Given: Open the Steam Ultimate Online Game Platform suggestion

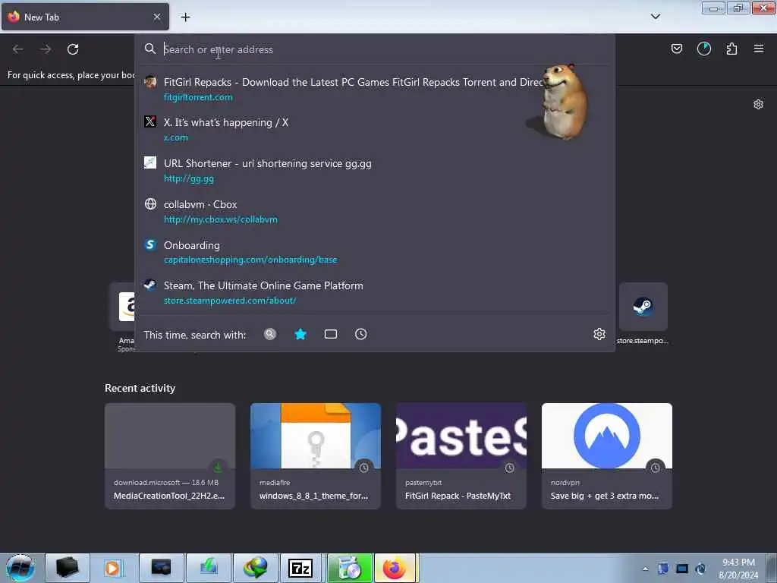Looking at the screenshot, I should tap(375, 292).
